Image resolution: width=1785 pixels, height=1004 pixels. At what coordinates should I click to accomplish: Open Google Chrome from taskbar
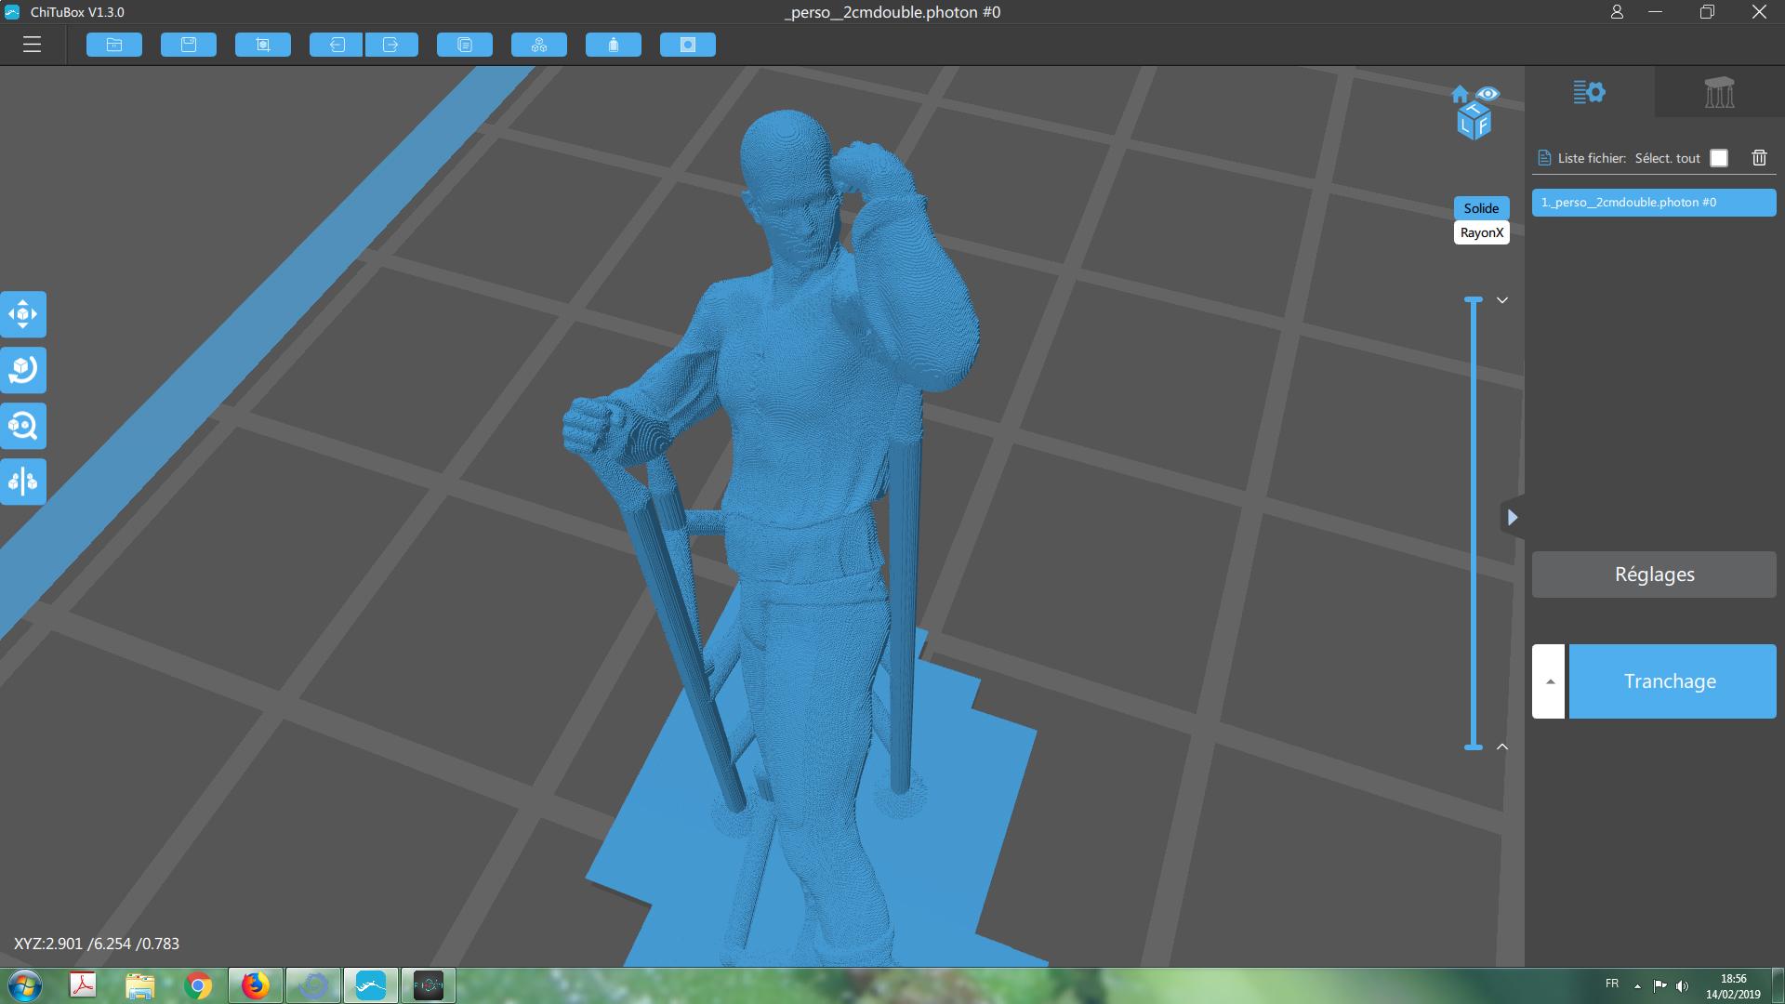pyautogui.click(x=198, y=985)
